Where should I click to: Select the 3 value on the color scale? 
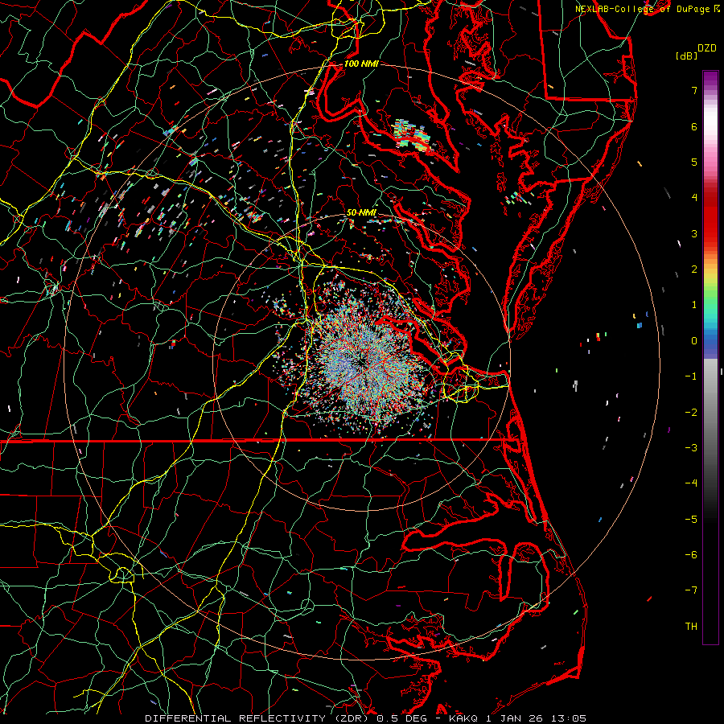694,233
